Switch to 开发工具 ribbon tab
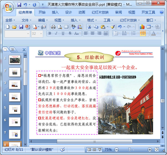The width and height of the screenshot is (167, 155). (x=148, y=12)
